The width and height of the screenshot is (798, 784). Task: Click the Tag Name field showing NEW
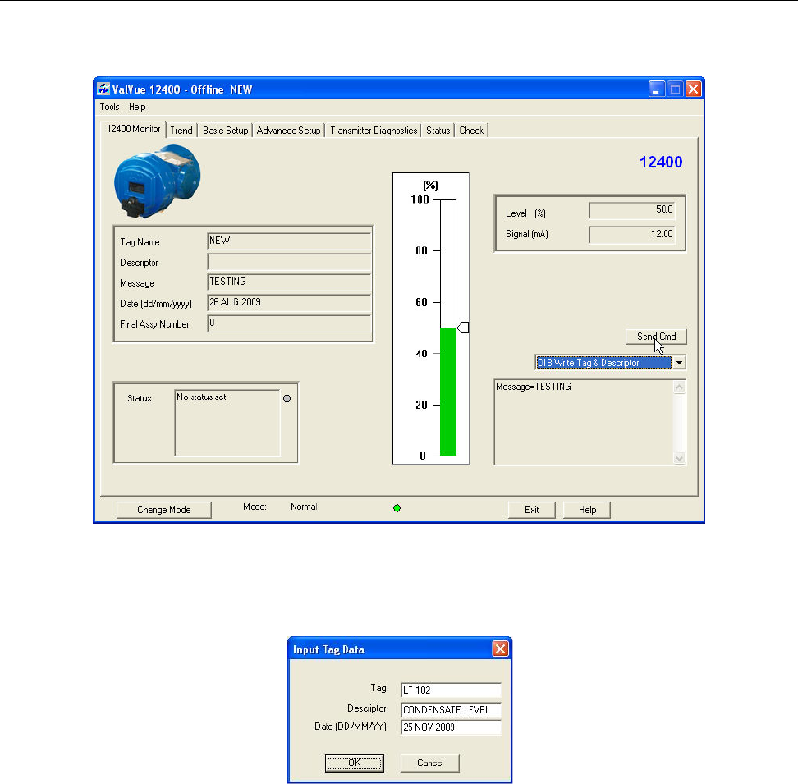289,241
